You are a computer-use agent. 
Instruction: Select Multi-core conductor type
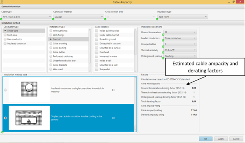5,35
